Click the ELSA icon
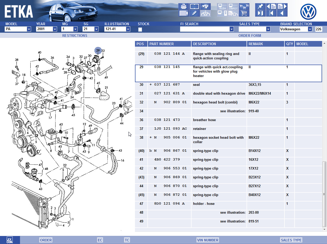The width and height of the screenshot is (327, 244). 222,6
